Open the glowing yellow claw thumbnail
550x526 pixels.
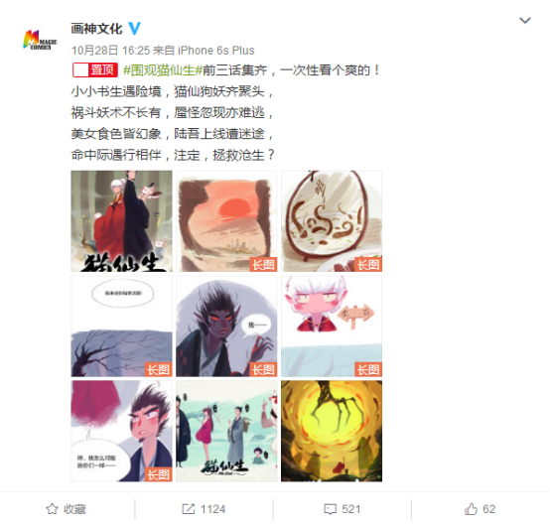click(332, 431)
